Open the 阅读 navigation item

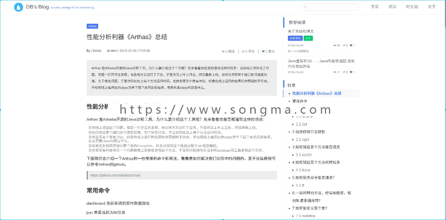392,7
